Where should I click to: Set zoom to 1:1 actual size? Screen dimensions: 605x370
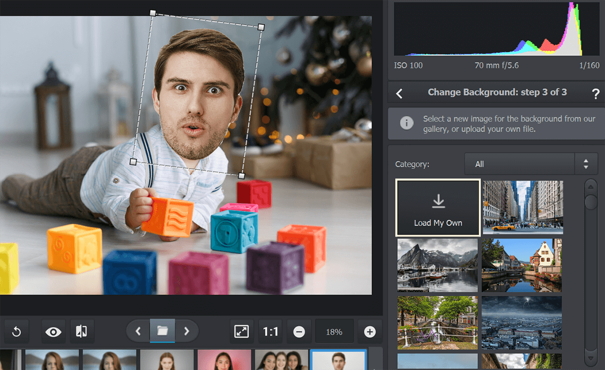coord(271,331)
